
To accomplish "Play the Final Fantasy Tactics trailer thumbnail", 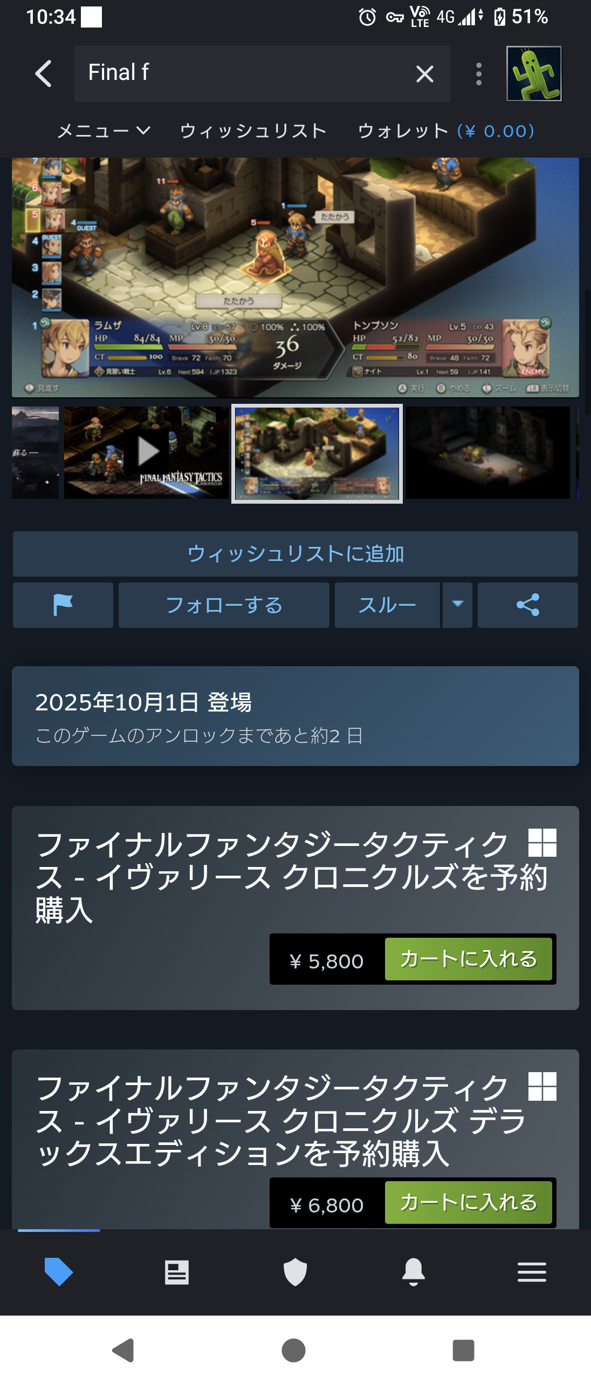I will pos(146,452).
